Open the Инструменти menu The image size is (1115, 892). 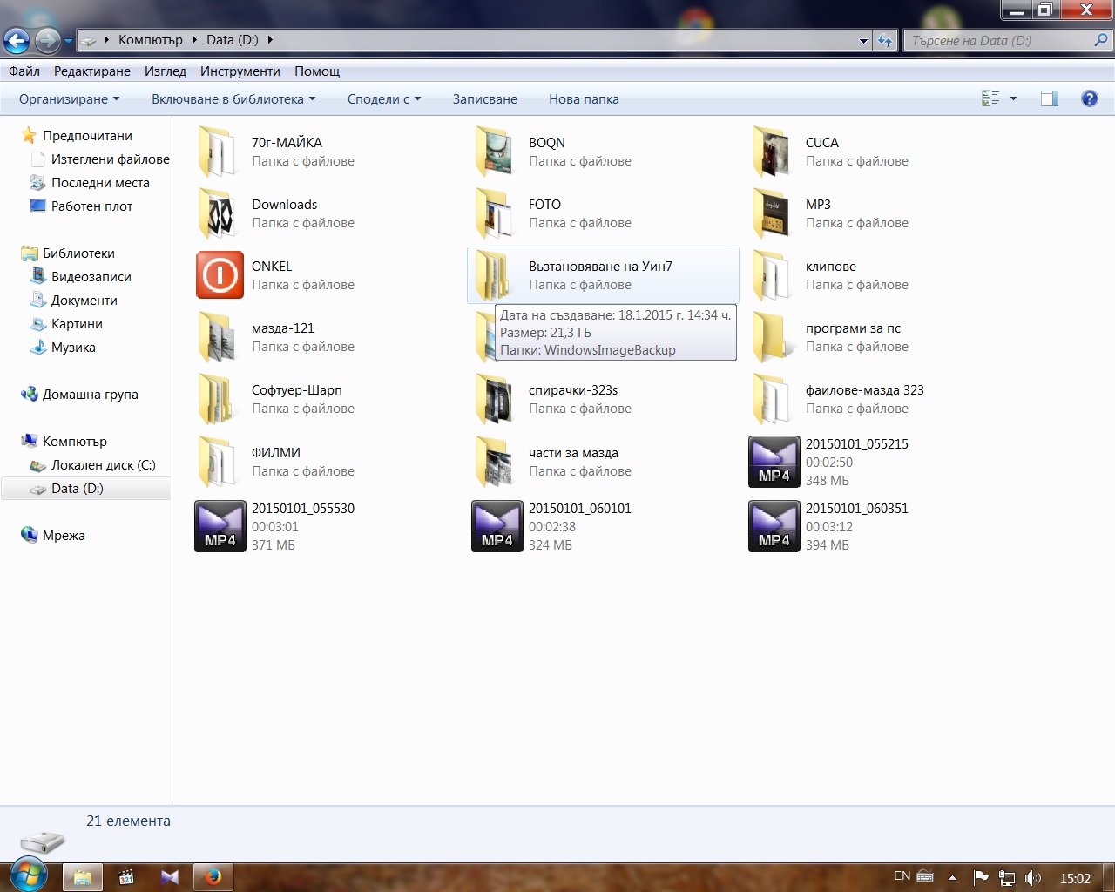click(x=240, y=71)
